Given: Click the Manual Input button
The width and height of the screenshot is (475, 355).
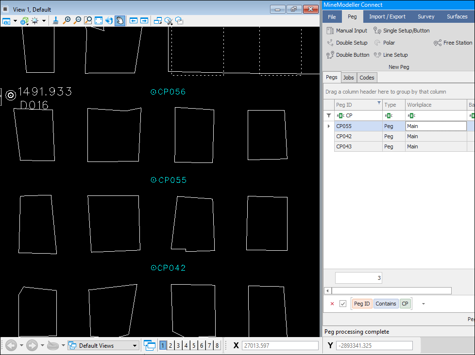Looking at the screenshot, I should 347,31.
